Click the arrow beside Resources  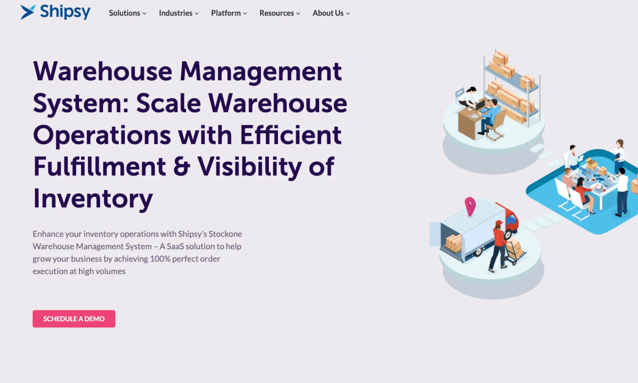coord(298,13)
